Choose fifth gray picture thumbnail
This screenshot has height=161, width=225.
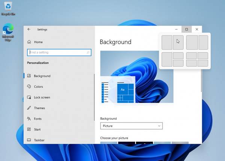tap(180, 143)
